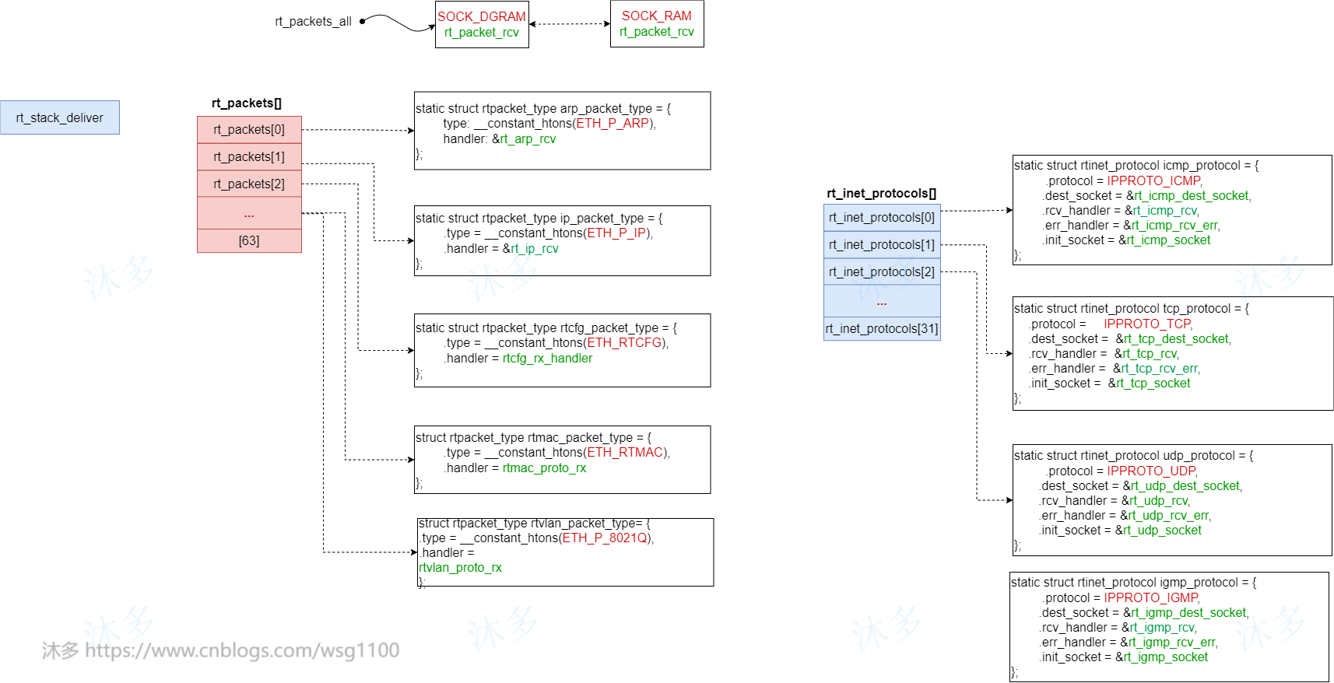
Task: Click the igmp_protocol struct box
Action: [x=1169, y=627]
